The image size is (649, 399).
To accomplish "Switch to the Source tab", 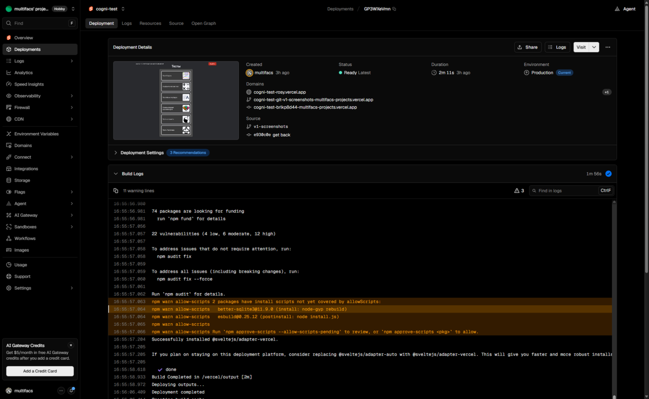I will point(176,23).
